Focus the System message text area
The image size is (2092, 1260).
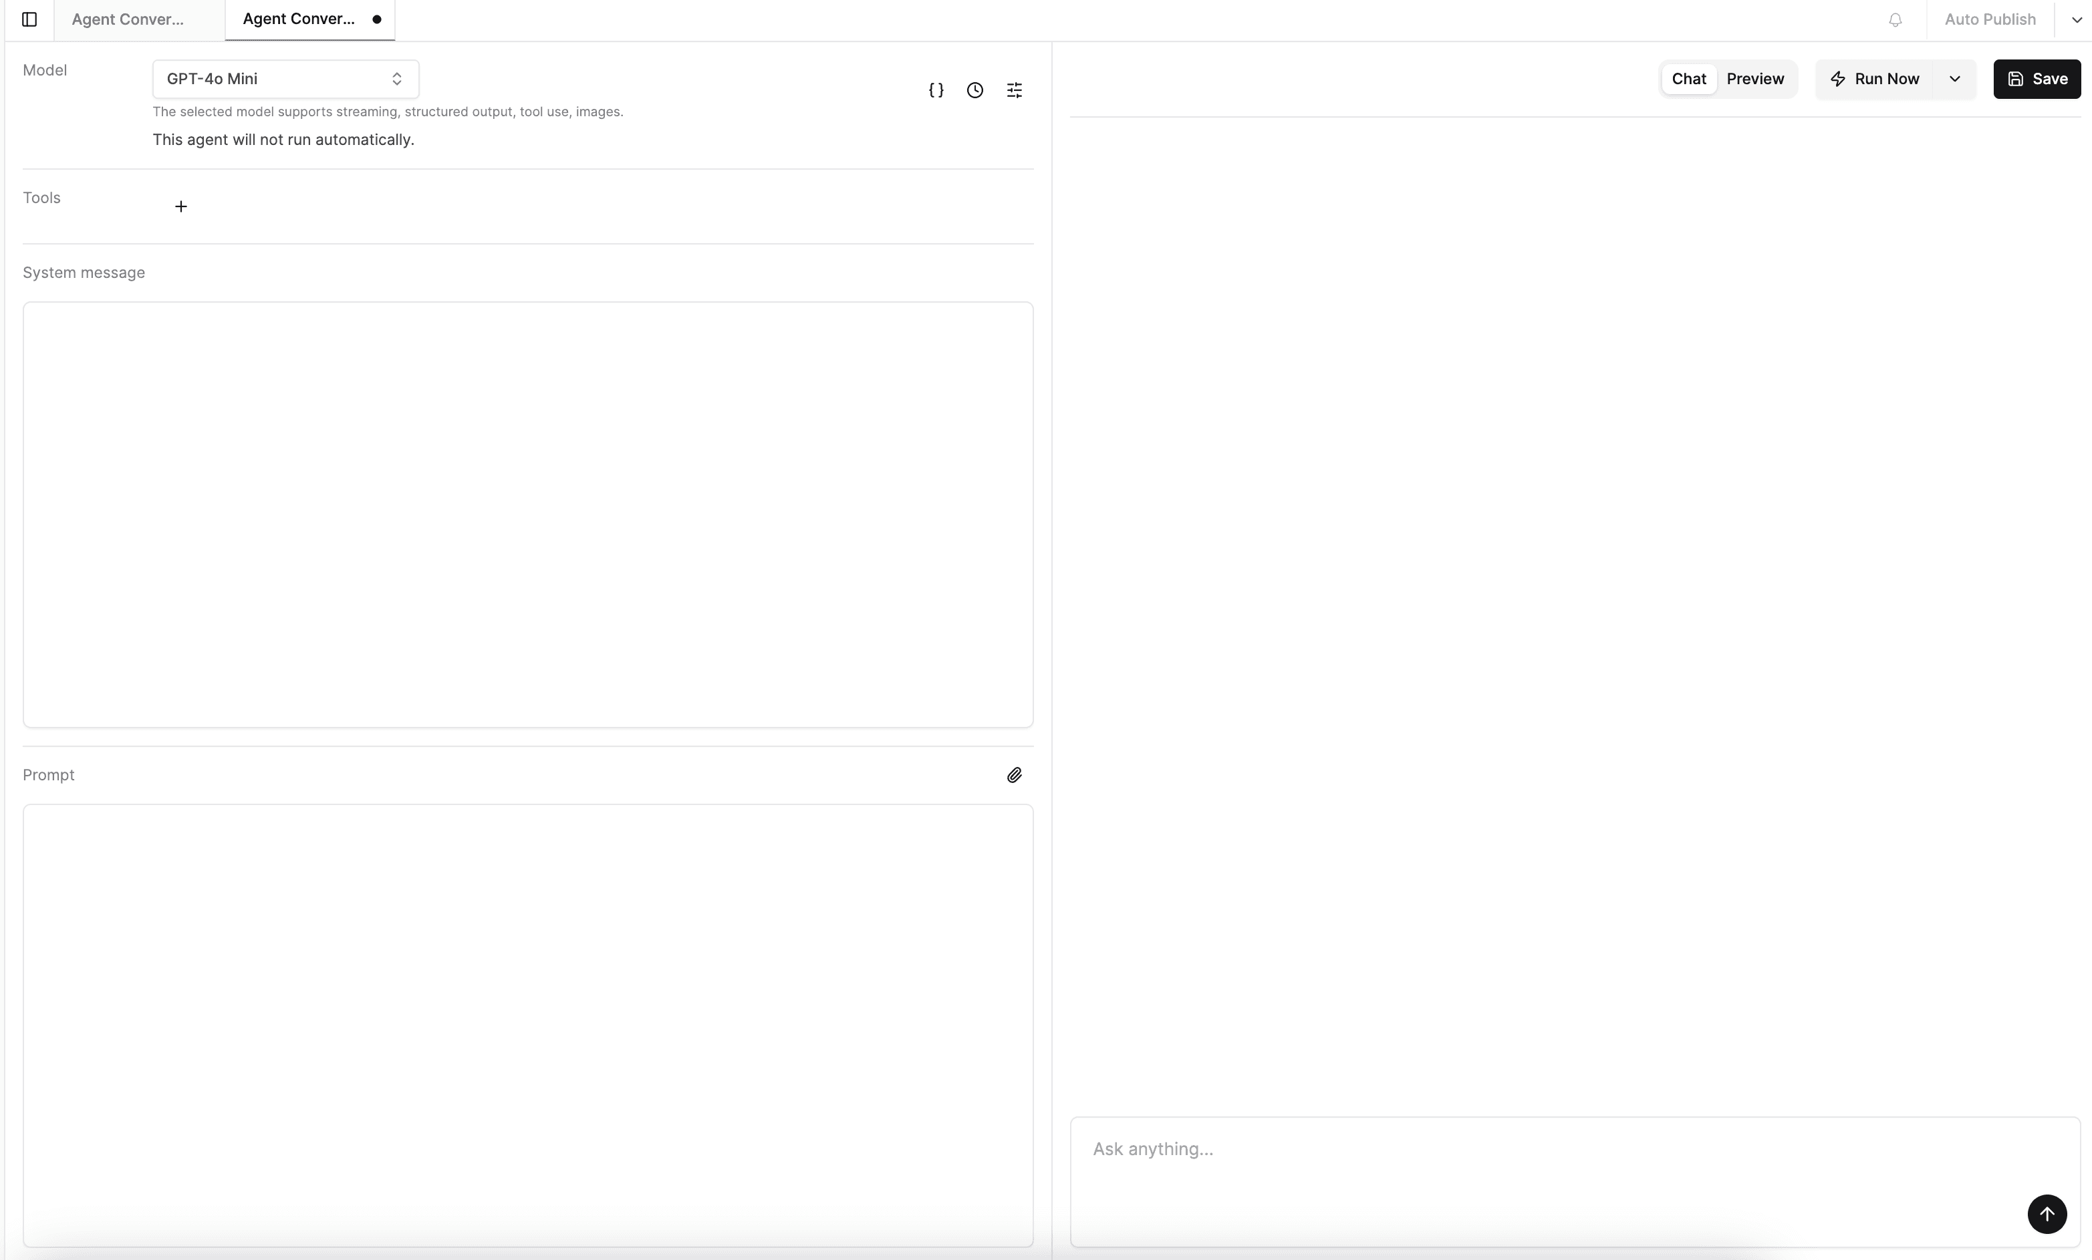pos(527,513)
